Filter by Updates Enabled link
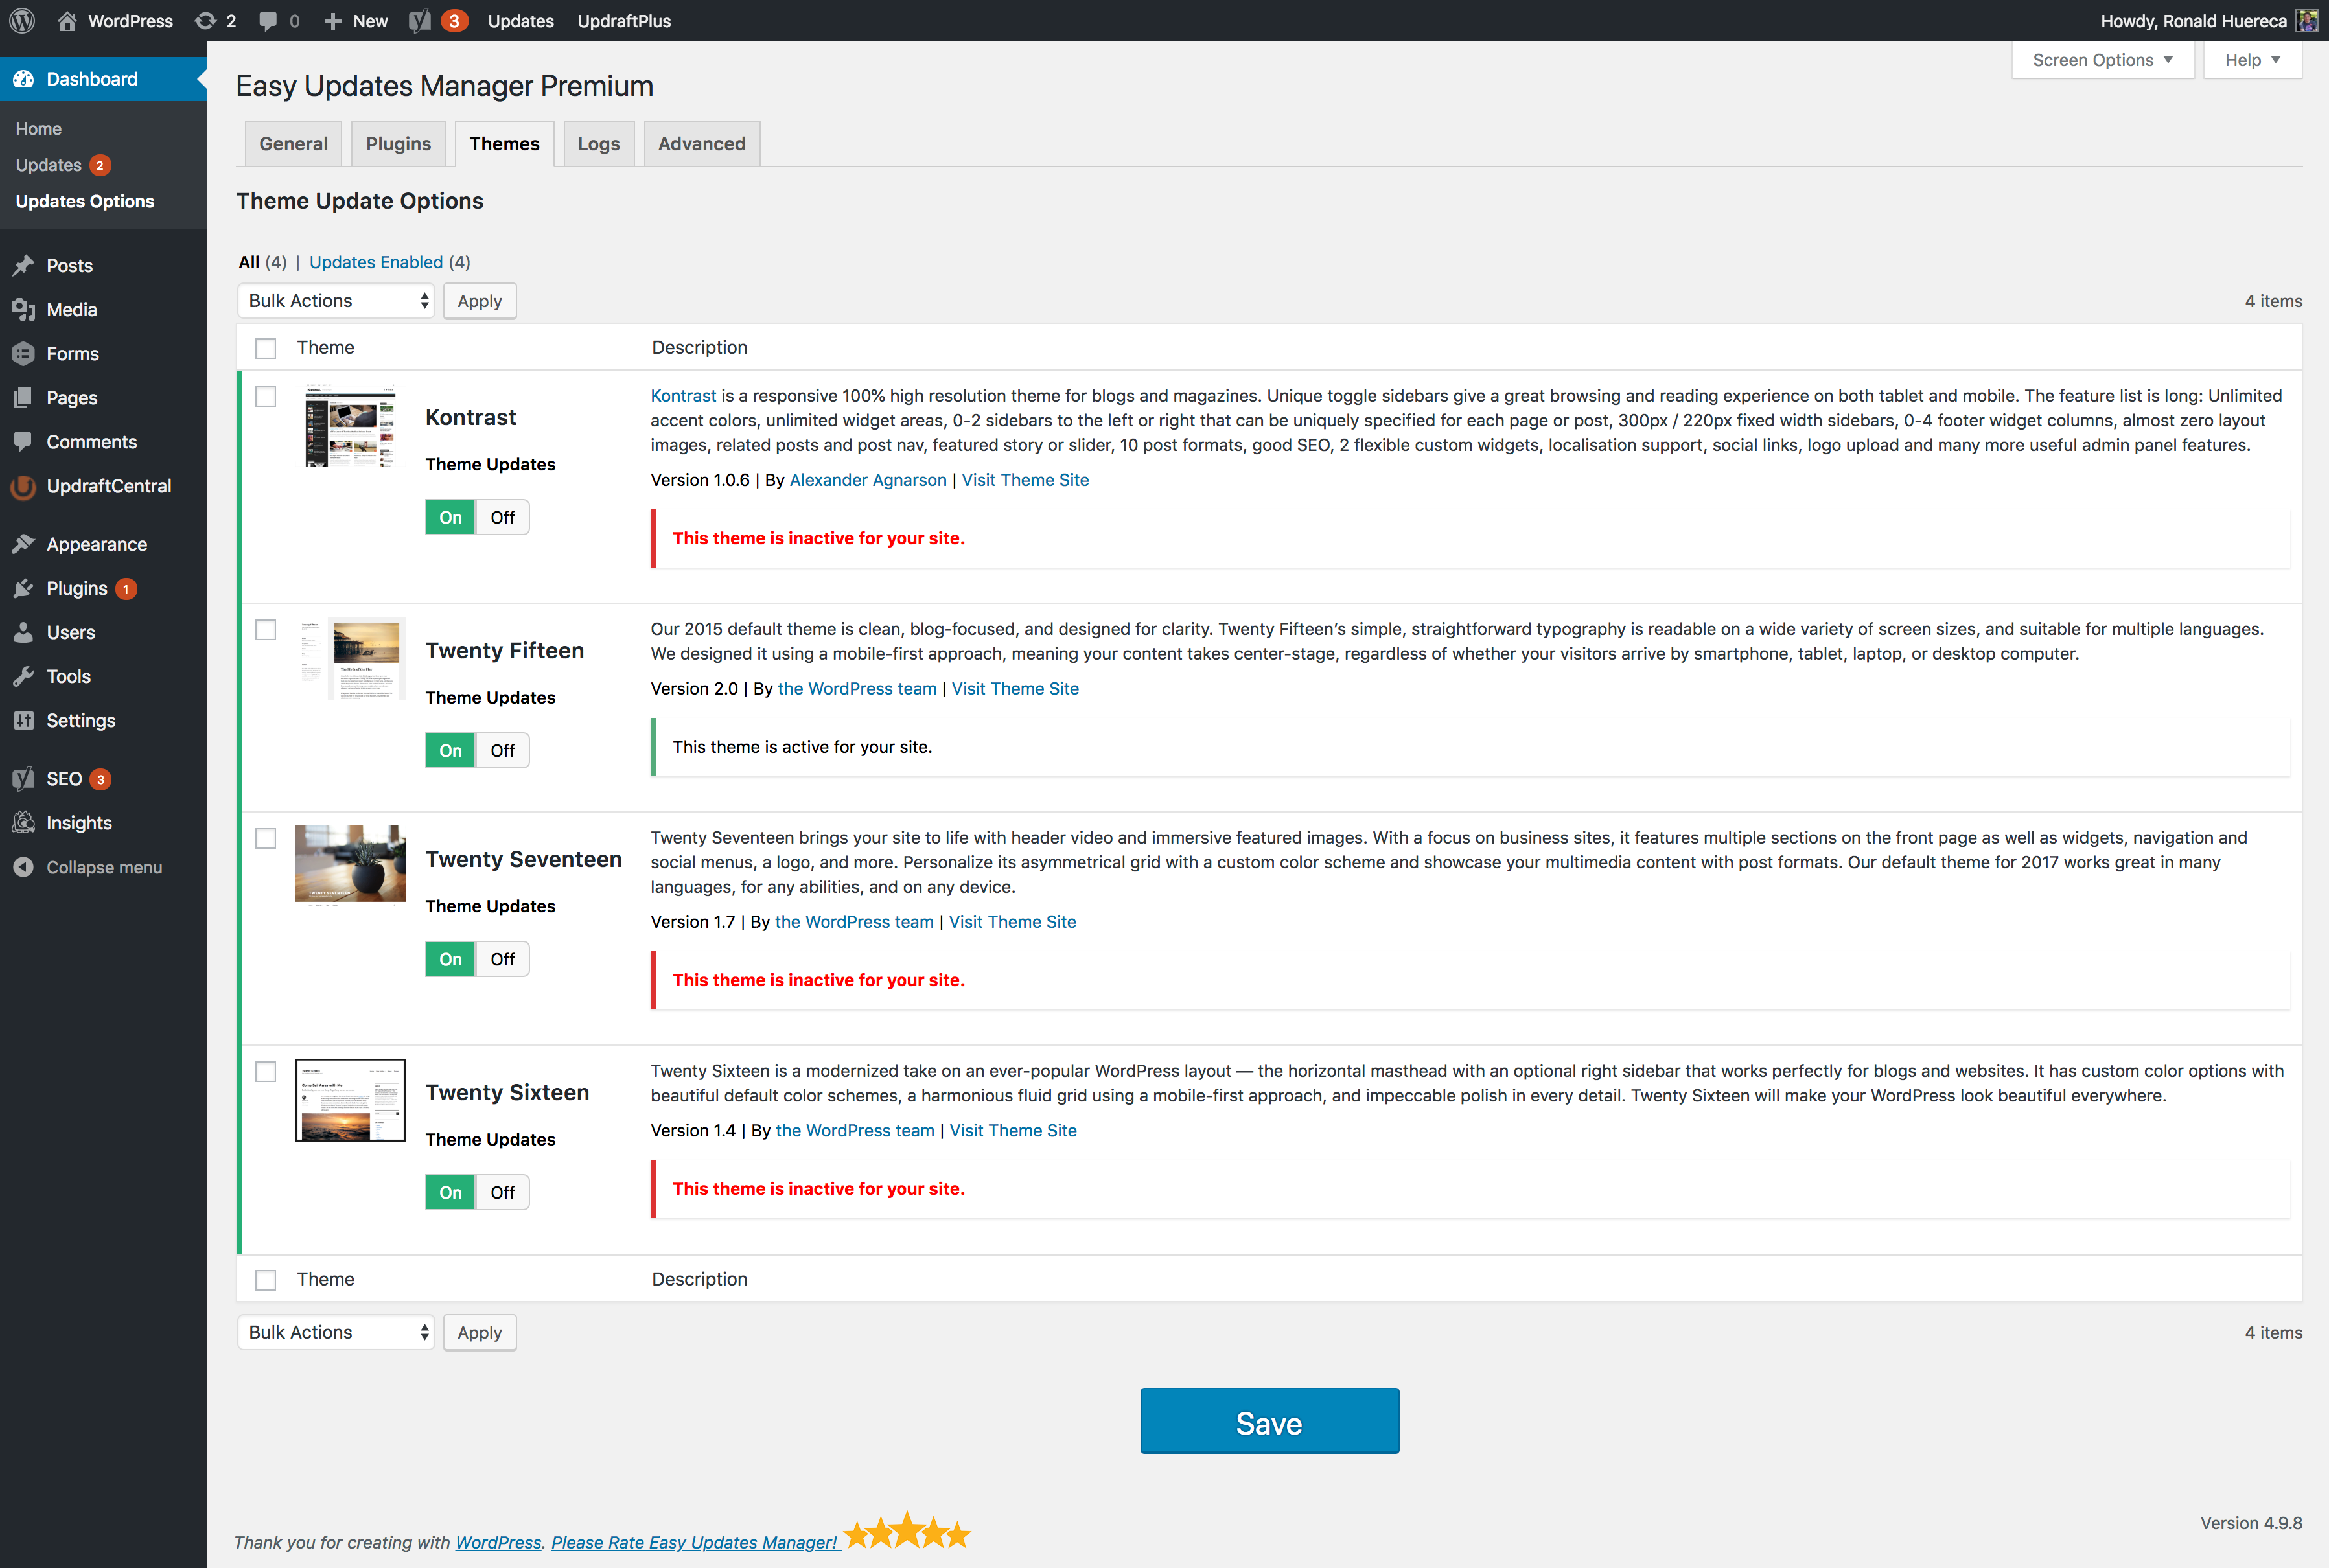Viewport: 2329px width, 1568px height. (375, 262)
